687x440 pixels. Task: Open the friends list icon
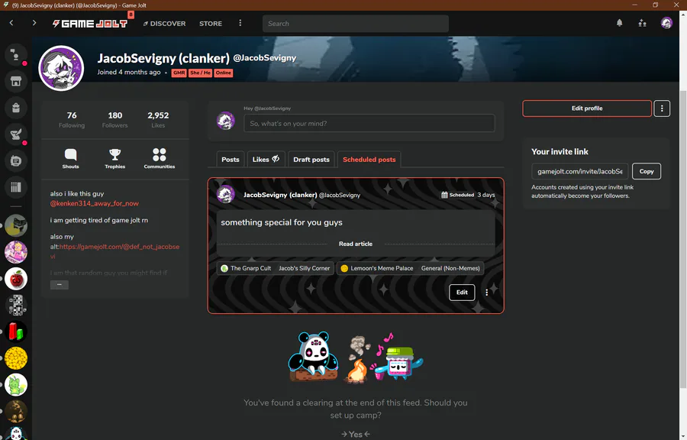pos(642,23)
